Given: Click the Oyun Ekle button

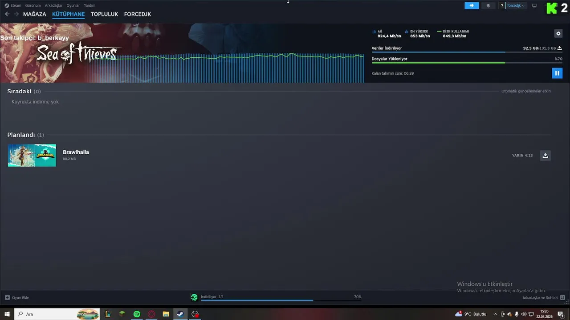Looking at the screenshot, I should [17, 297].
